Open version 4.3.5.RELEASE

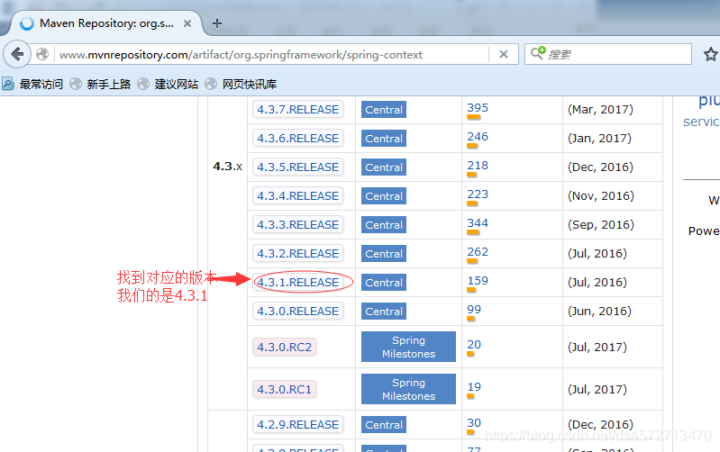click(297, 167)
